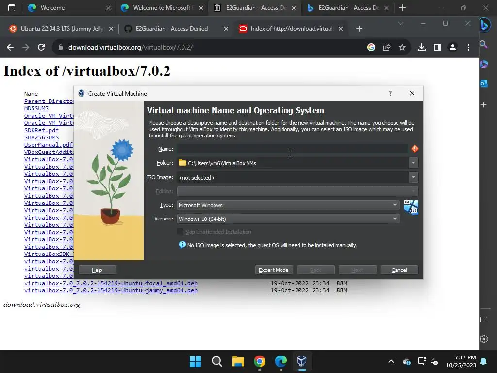Image resolution: width=497 pixels, height=373 pixels.
Task: Click the notification bell in tray
Action: (x=484, y=361)
